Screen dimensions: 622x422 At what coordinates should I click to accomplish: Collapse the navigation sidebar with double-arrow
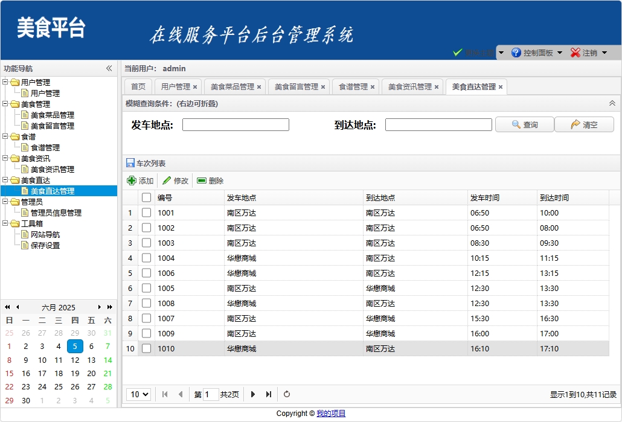tap(109, 68)
